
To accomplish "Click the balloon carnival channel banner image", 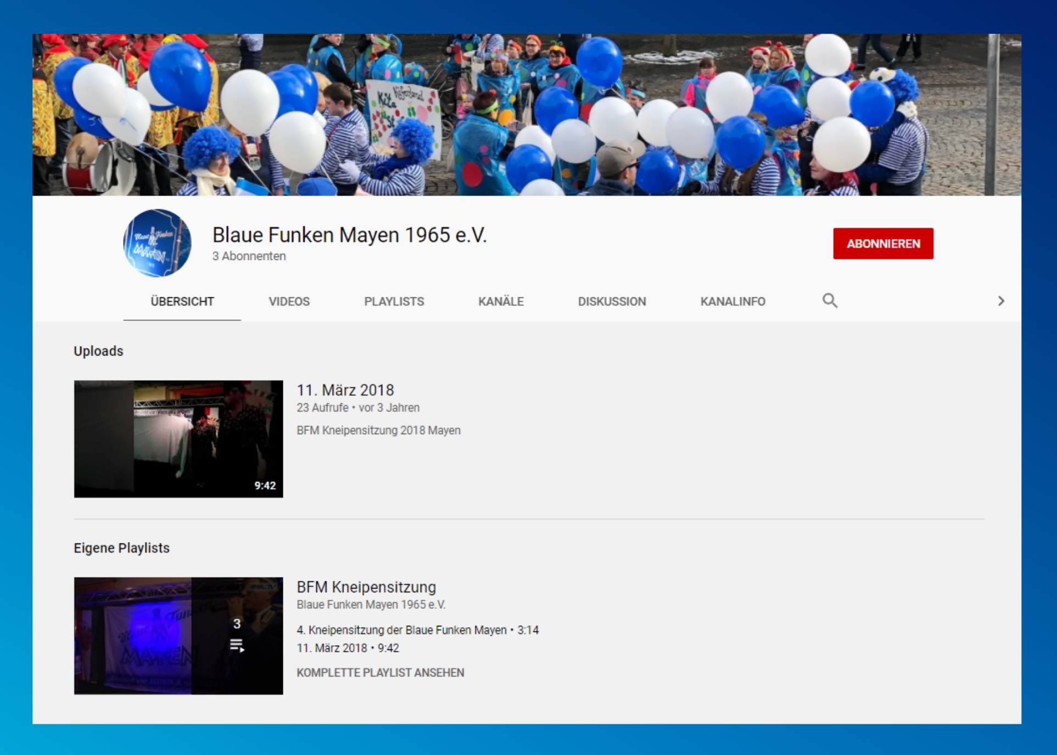I will coord(527,115).
